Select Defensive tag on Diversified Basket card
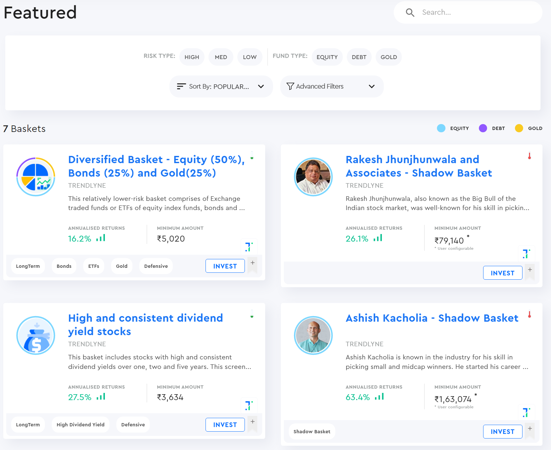This screenshot has height=450, width=551. tap(156, 266)
